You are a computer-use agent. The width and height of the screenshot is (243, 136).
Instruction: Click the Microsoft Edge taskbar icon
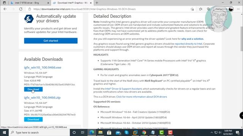pyautogui.click(x=92, y=133)
